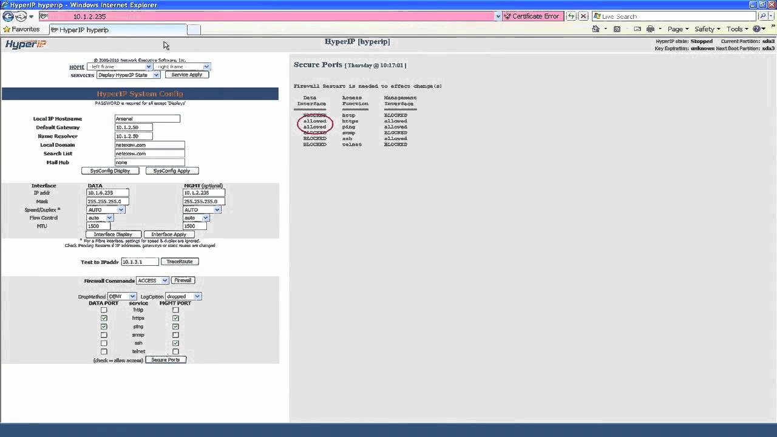Click the HyperIP logo
Image resolution: width=777 pixels, height=437 pixels.
pyautogui.click(x=25, y=44)
